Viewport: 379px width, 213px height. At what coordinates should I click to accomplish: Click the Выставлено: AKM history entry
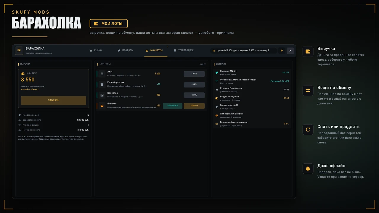(x=252, y=107)
